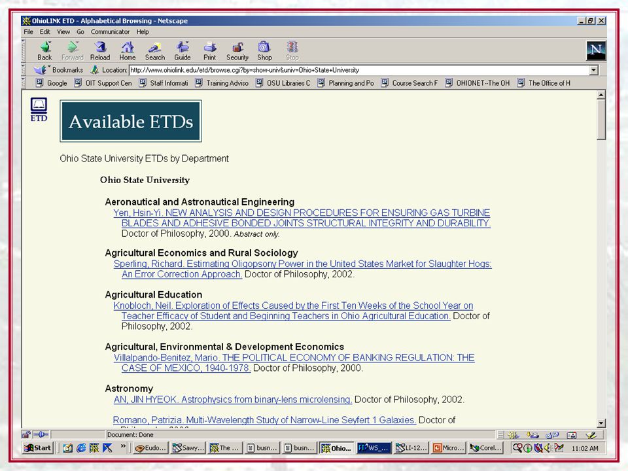The height and width of the screenshot is (471, 628).
Task: Click the Forward toolbar button
Action: coord(73,51)
